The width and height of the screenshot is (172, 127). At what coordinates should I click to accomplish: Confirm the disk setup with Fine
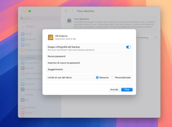pyautogui.click(x=127, y=90)
